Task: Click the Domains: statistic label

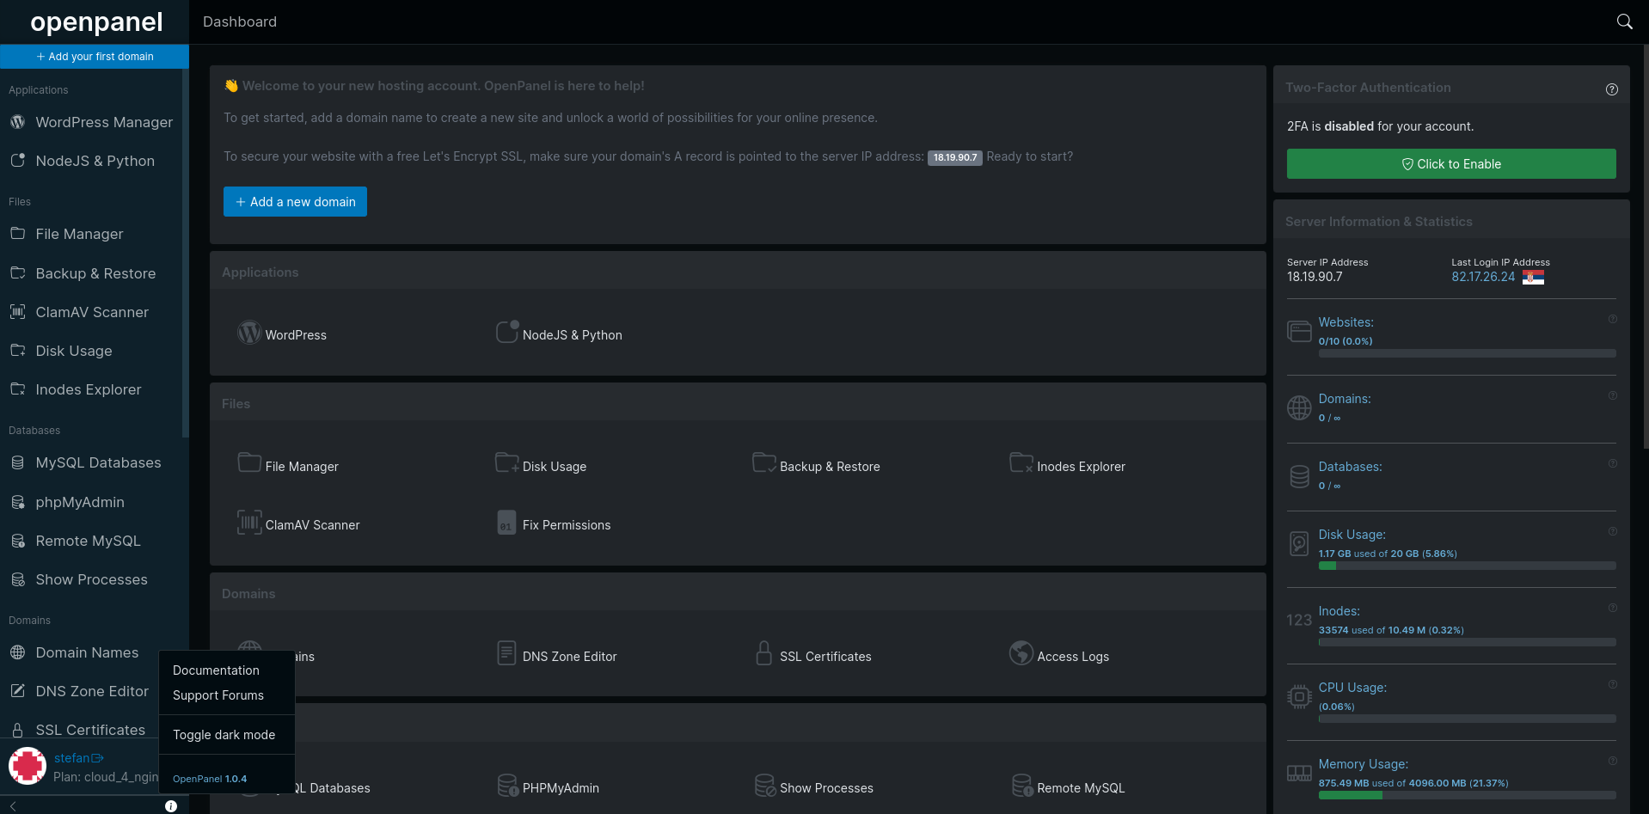Action: pyautogui.click(x=1345, y=399)
